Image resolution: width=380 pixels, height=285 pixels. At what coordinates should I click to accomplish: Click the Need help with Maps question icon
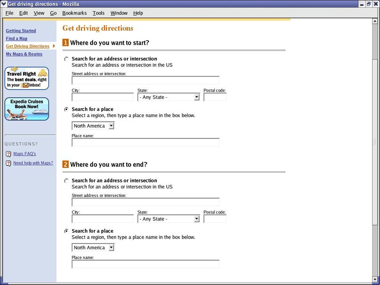coord(8,163)
